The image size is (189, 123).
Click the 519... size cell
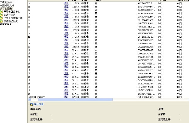point(75,94)
